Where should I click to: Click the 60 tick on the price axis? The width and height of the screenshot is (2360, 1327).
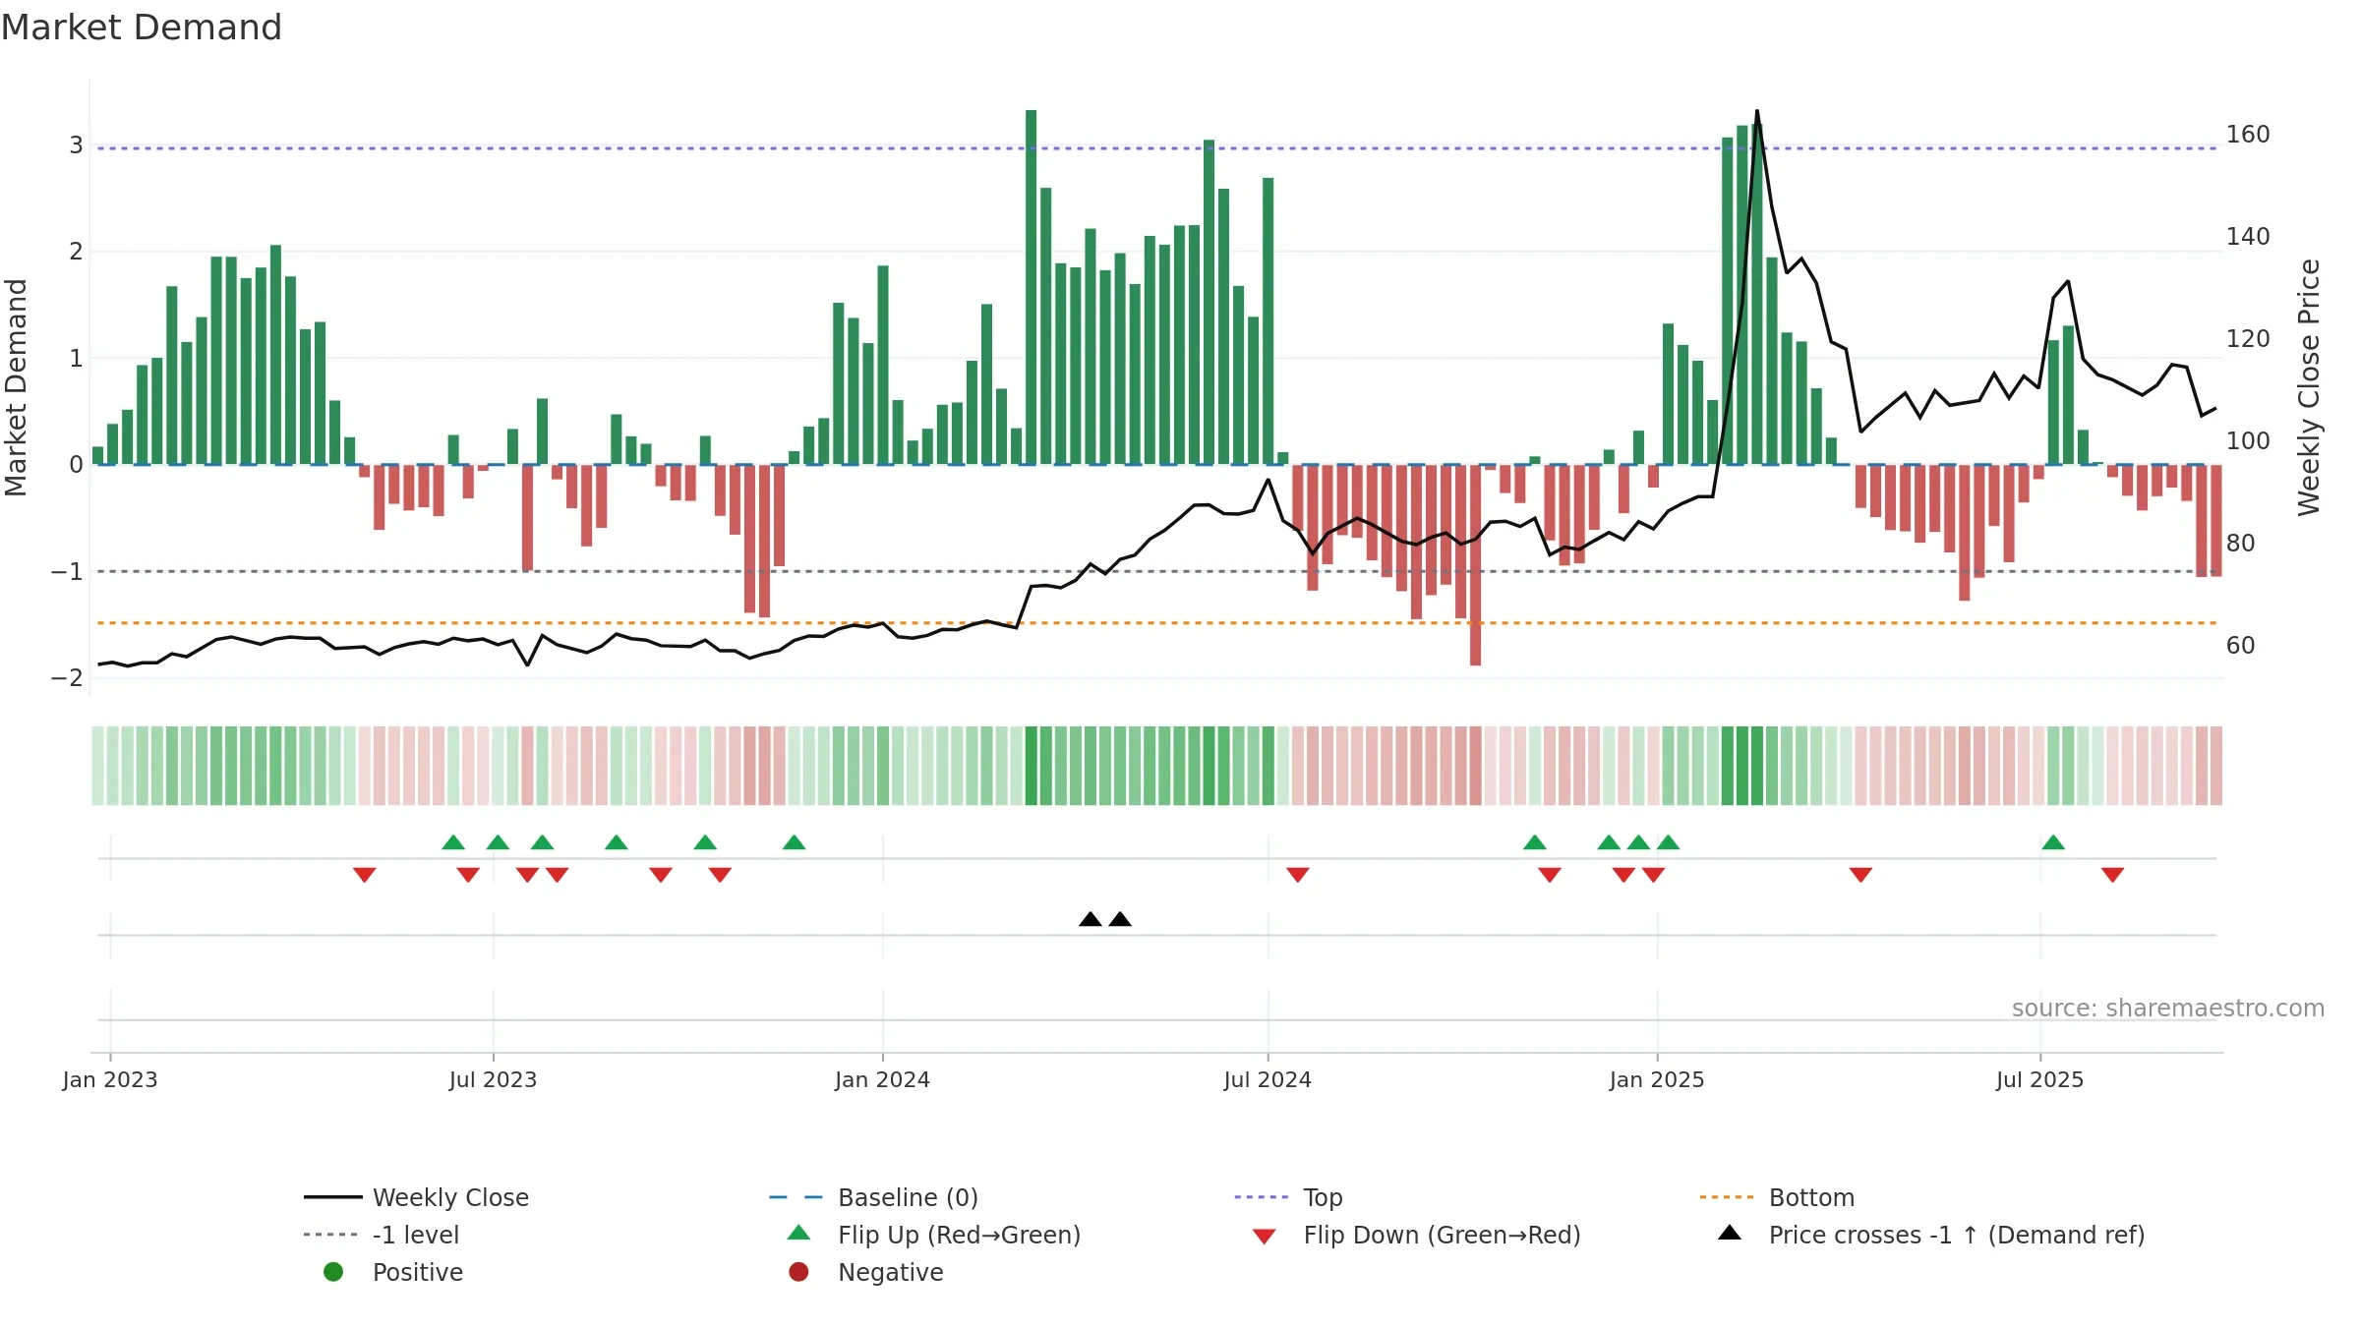tap(2241, 646)
